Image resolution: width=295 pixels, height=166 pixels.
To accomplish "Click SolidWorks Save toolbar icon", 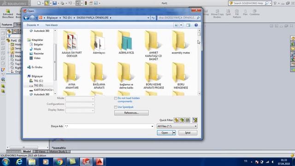I will [x=54, y=3].
